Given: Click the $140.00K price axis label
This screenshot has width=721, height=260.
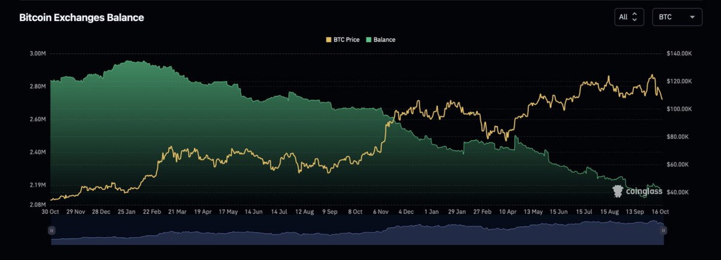Looking at the screenshot, I should (679, 54).
